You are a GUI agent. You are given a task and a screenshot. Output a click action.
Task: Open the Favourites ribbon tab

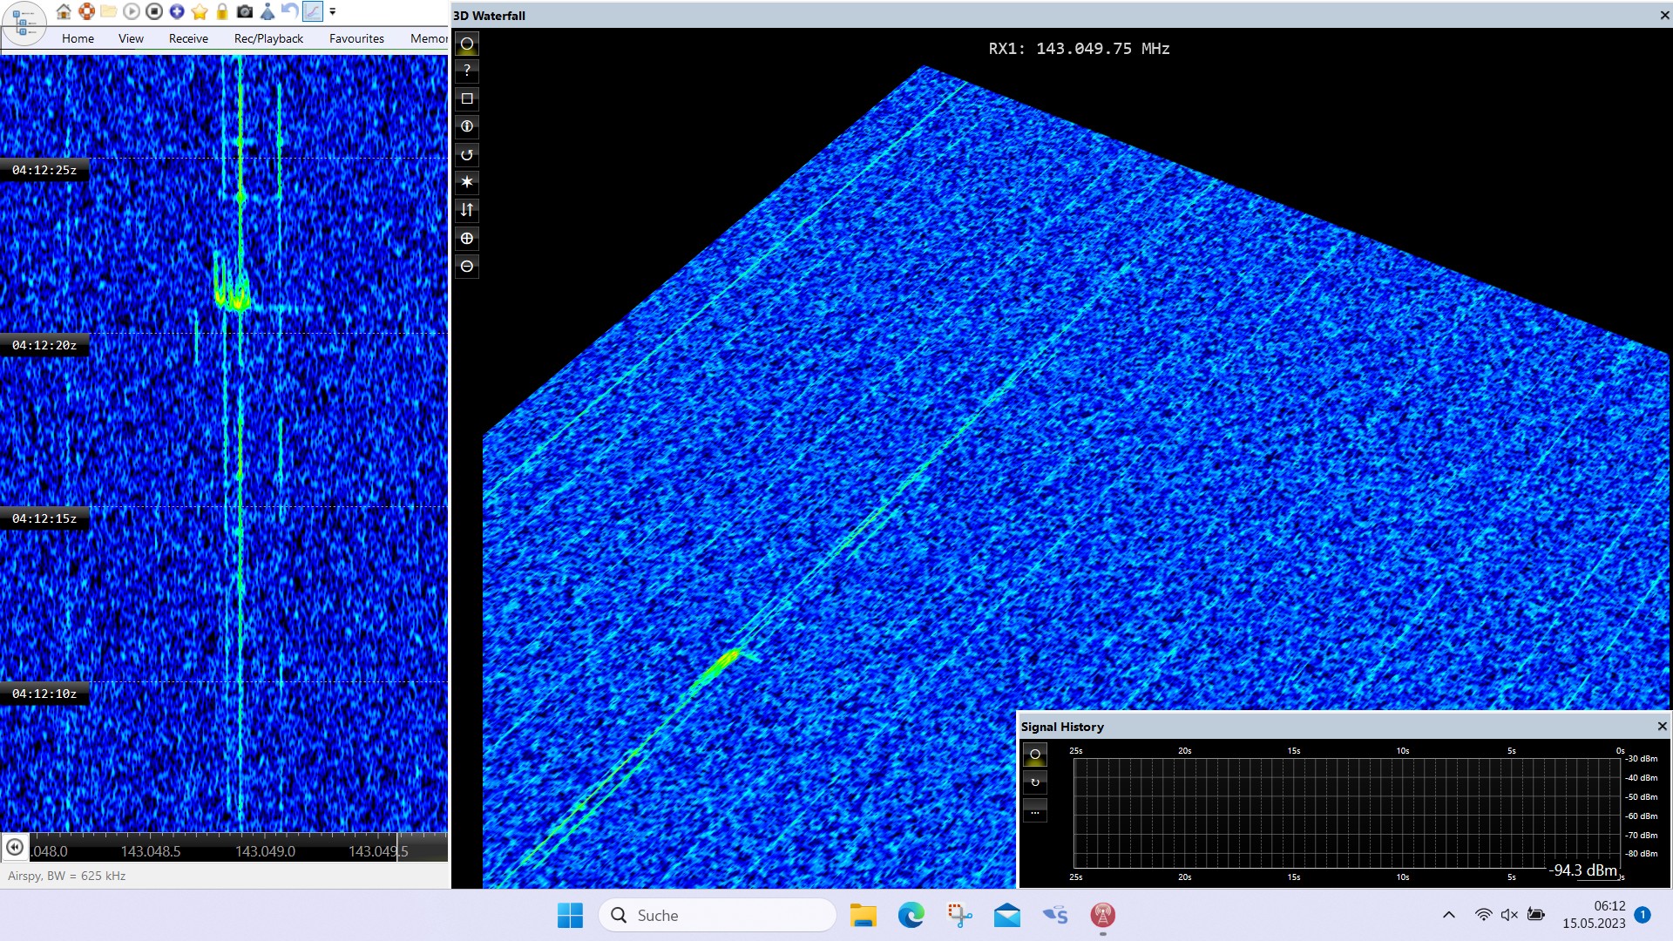[356, 38]
